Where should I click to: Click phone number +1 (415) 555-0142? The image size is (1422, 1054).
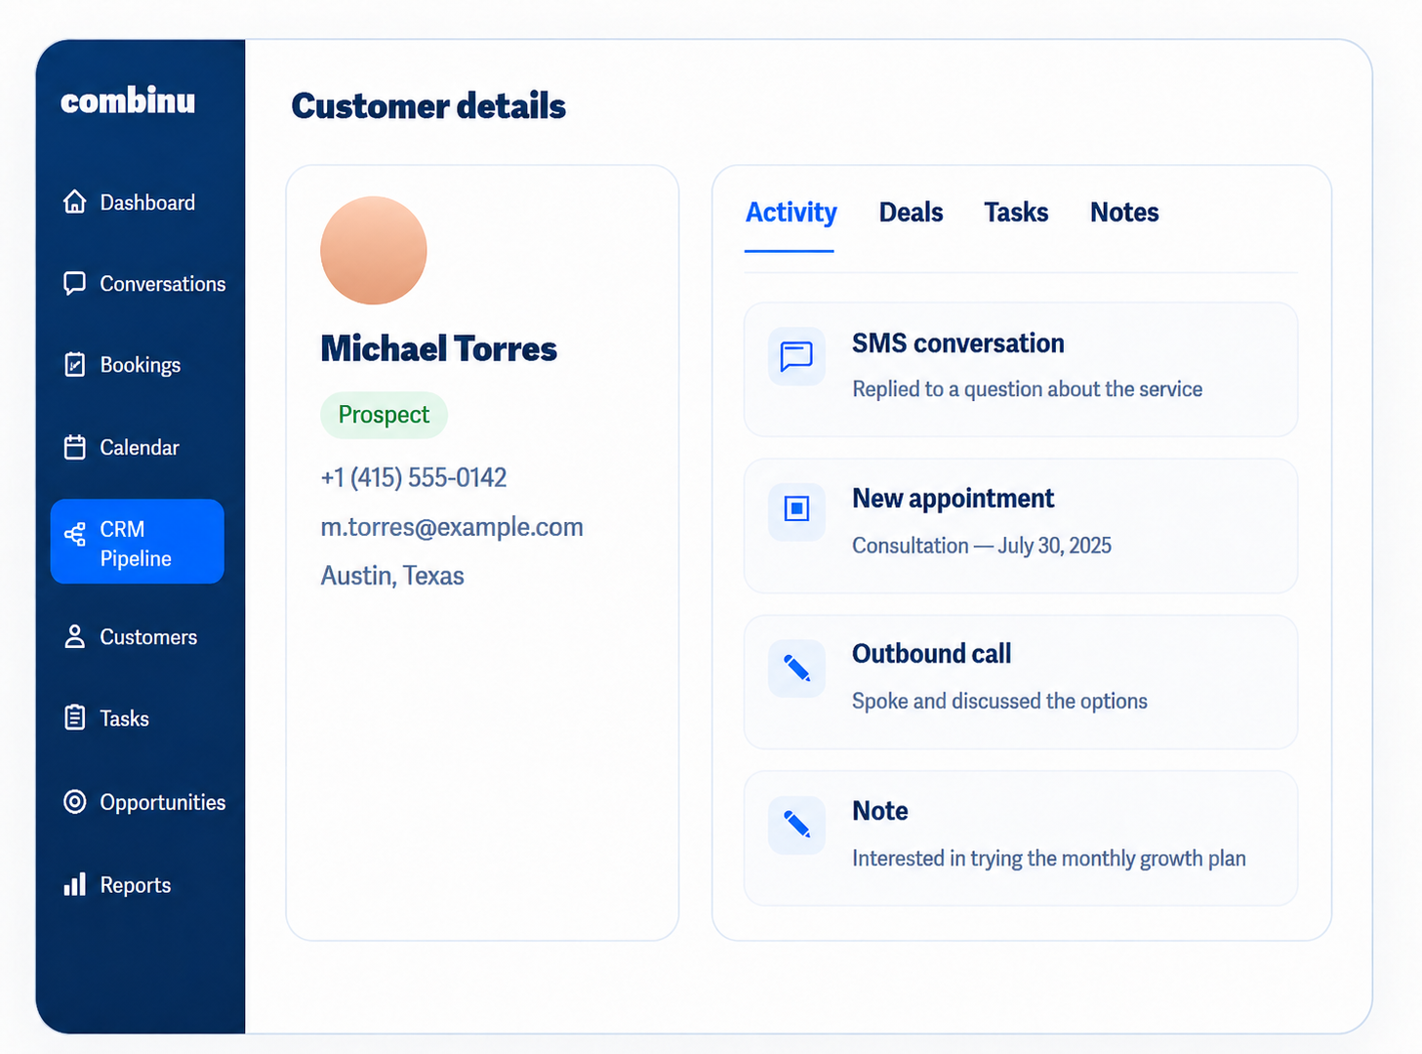(x=414, y=477)
